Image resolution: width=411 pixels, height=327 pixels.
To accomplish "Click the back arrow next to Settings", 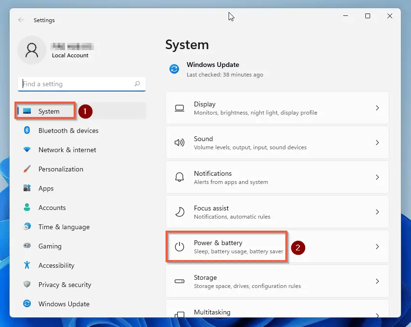I will click(21, 20).
